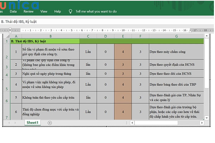
Task: Click the formula bar showing 'B. Thái độ IBS, Kỷ luật'
Action: [107, 21]
